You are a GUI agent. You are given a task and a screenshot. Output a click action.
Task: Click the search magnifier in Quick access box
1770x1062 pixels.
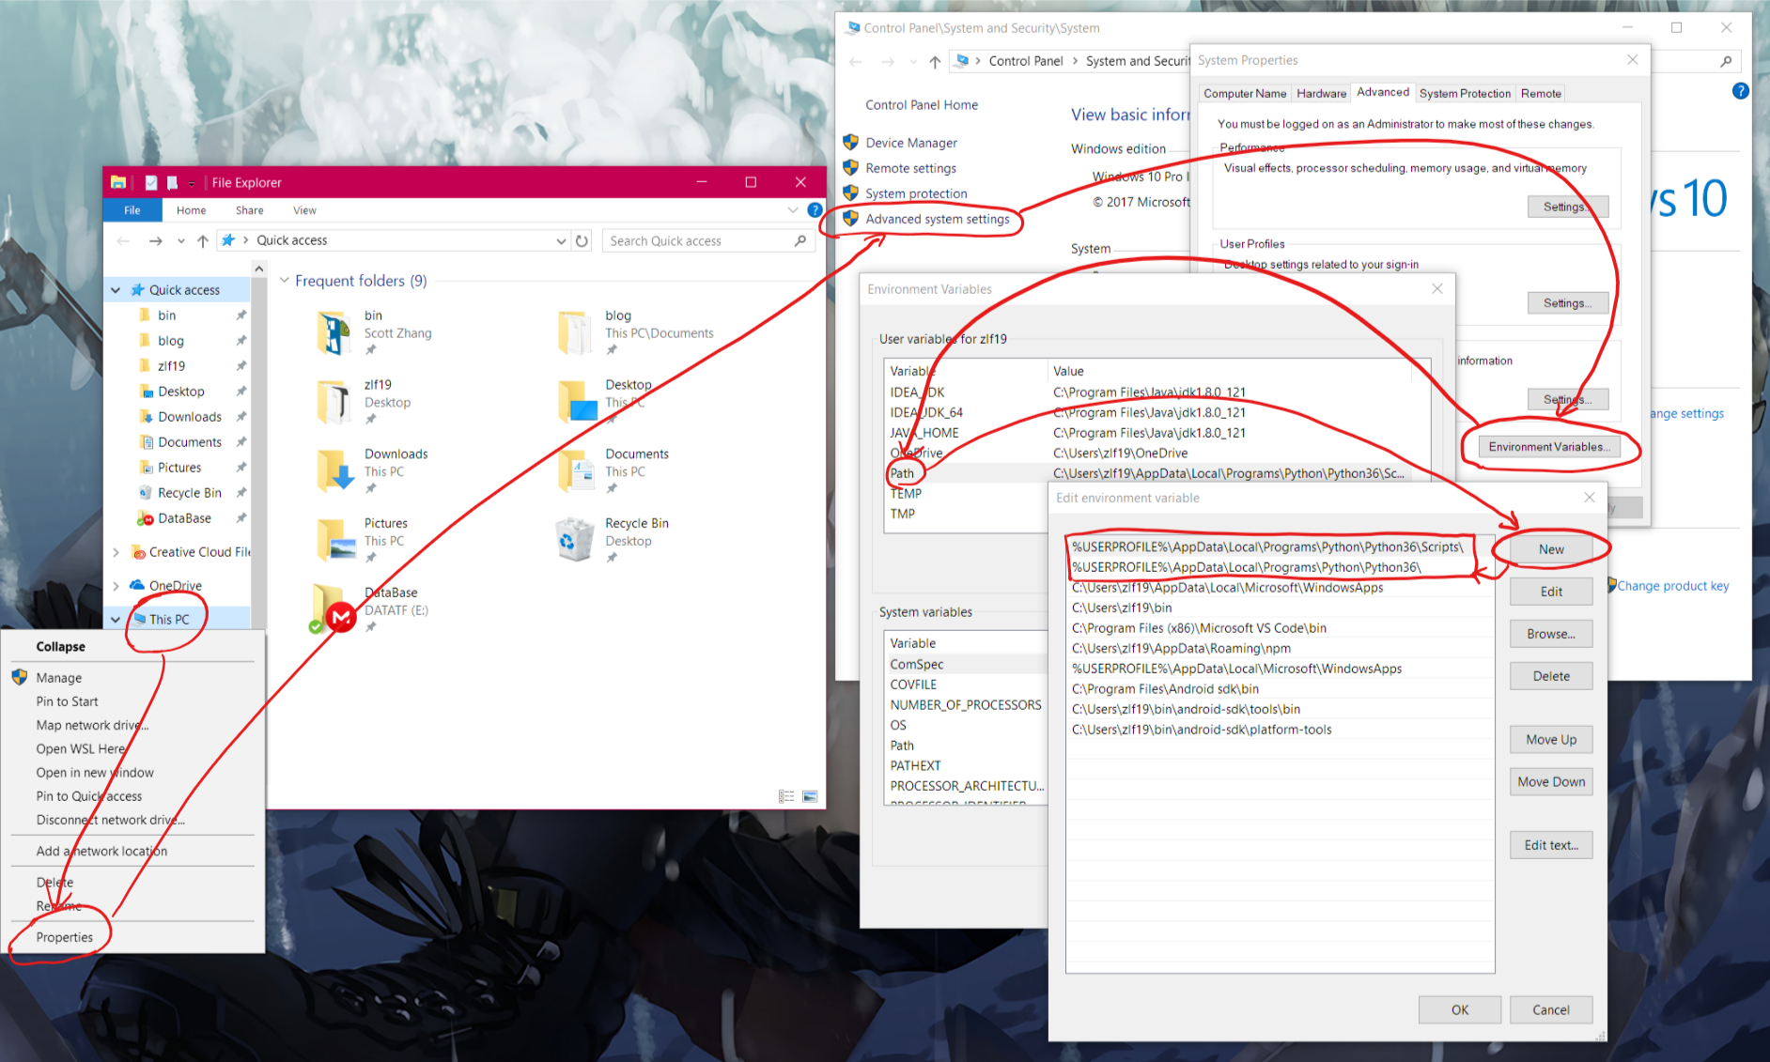[x=800, y=241]
